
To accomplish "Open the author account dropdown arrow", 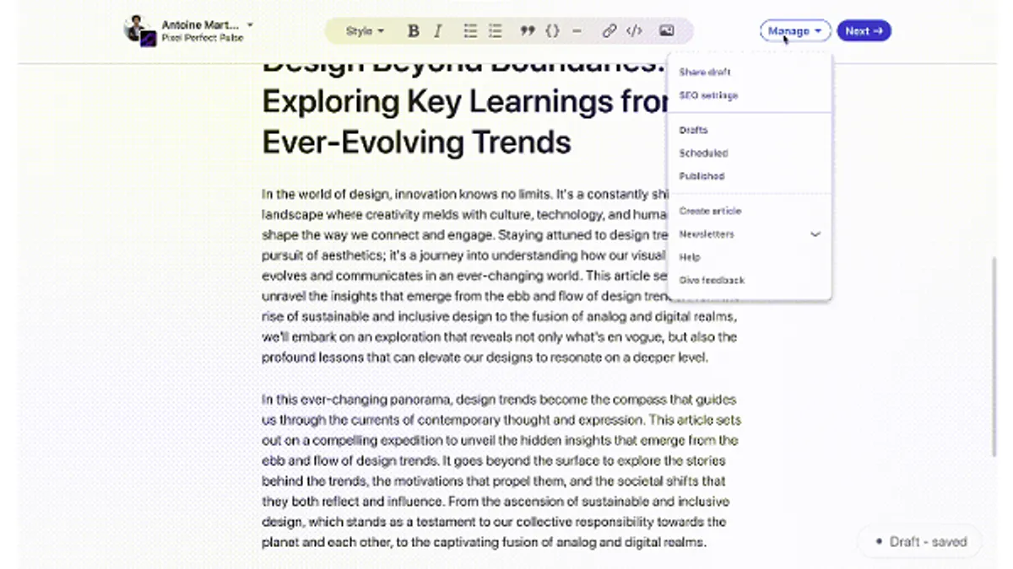I will point(250,25).
